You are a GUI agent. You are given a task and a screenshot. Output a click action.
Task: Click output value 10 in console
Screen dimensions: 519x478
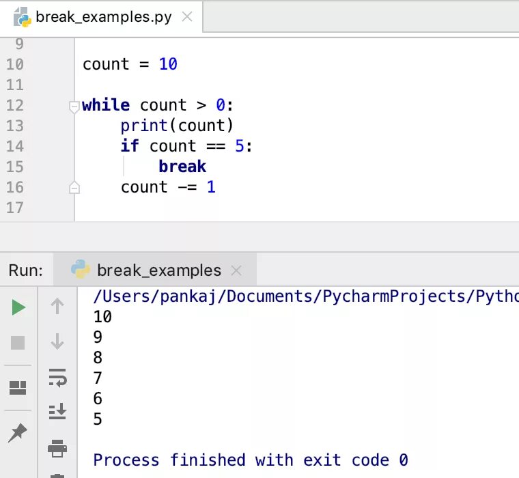[x=102, y=317]
